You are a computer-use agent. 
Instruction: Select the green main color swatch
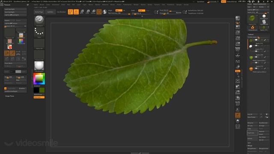click(42, 90)
